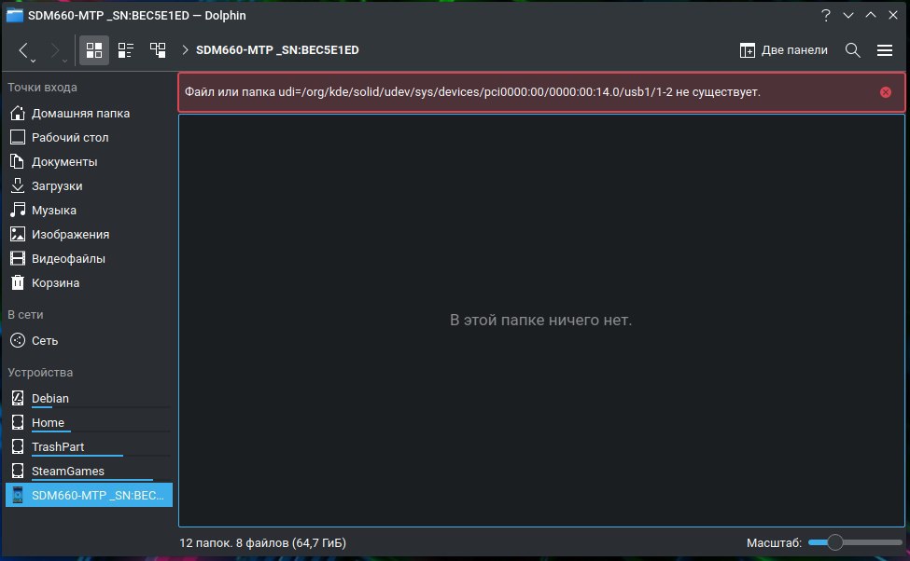Image resolution: width=910 pixels, height=561 pixels.
Task: Switch to Icons view mode
Action: [94, 49]
